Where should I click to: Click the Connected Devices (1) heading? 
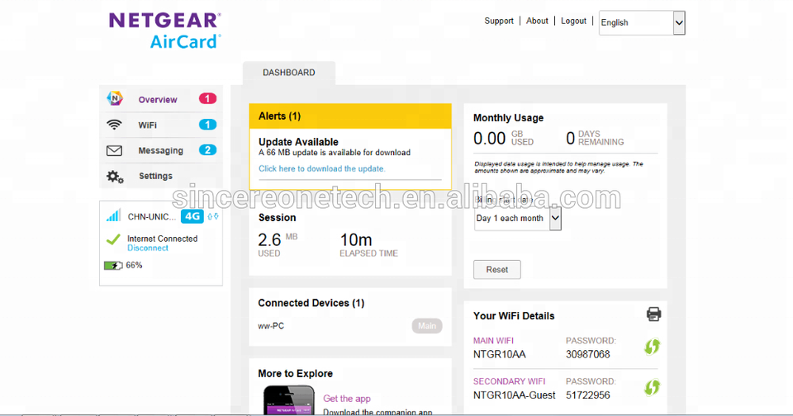pos(311,303)
